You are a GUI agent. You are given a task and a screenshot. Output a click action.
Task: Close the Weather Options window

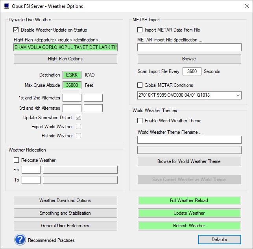(247, 6)
